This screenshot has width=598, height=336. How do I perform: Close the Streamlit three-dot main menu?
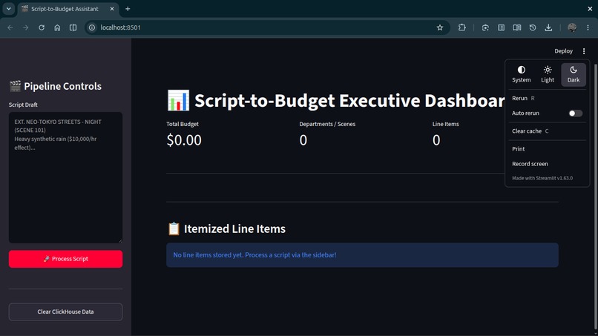(584, 51)
